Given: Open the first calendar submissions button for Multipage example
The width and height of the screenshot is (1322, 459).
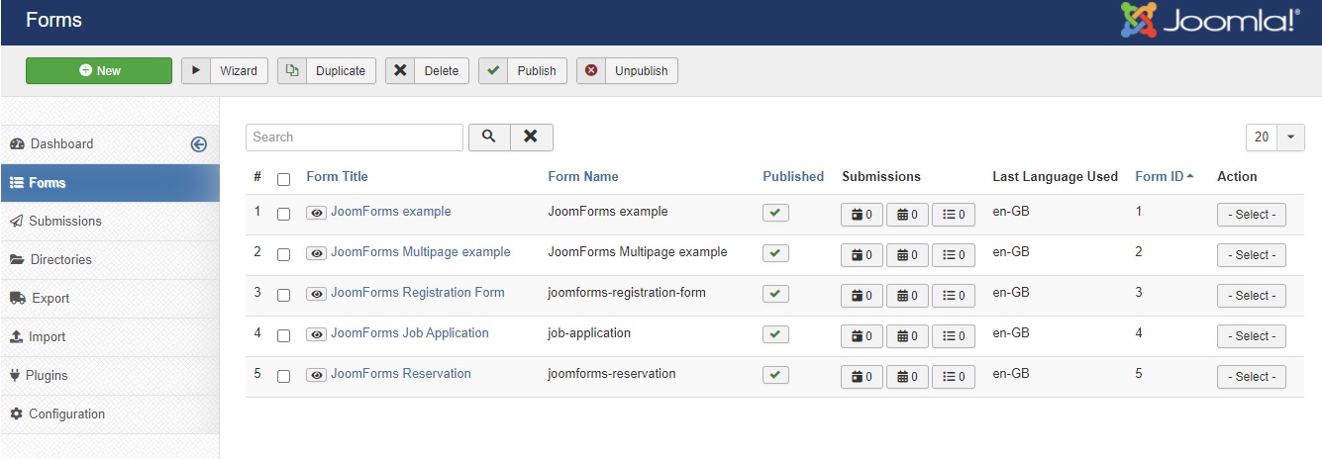Looking at the screenshot, I should (x=862, y=255).
